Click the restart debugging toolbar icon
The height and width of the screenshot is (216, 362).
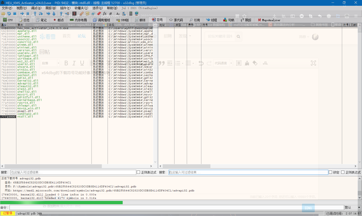(9, 14)
